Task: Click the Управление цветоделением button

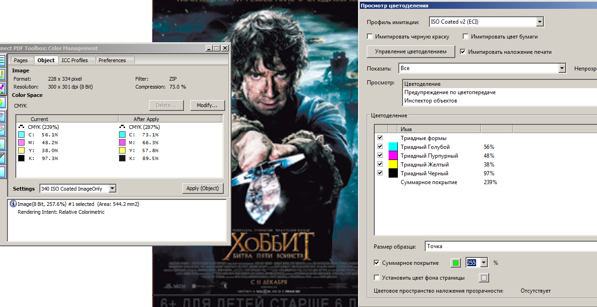Action: [411, 51]
